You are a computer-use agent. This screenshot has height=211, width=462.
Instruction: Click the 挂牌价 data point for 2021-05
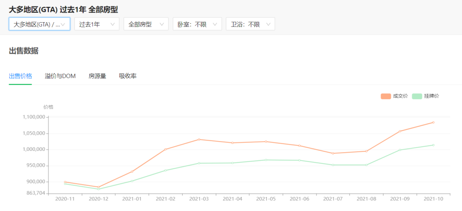click(266, 160)
